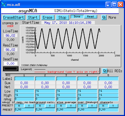Screen dimensions: 125x116
Task: Set ROI 2 PRESET? to N
Action: click(40, 106)
